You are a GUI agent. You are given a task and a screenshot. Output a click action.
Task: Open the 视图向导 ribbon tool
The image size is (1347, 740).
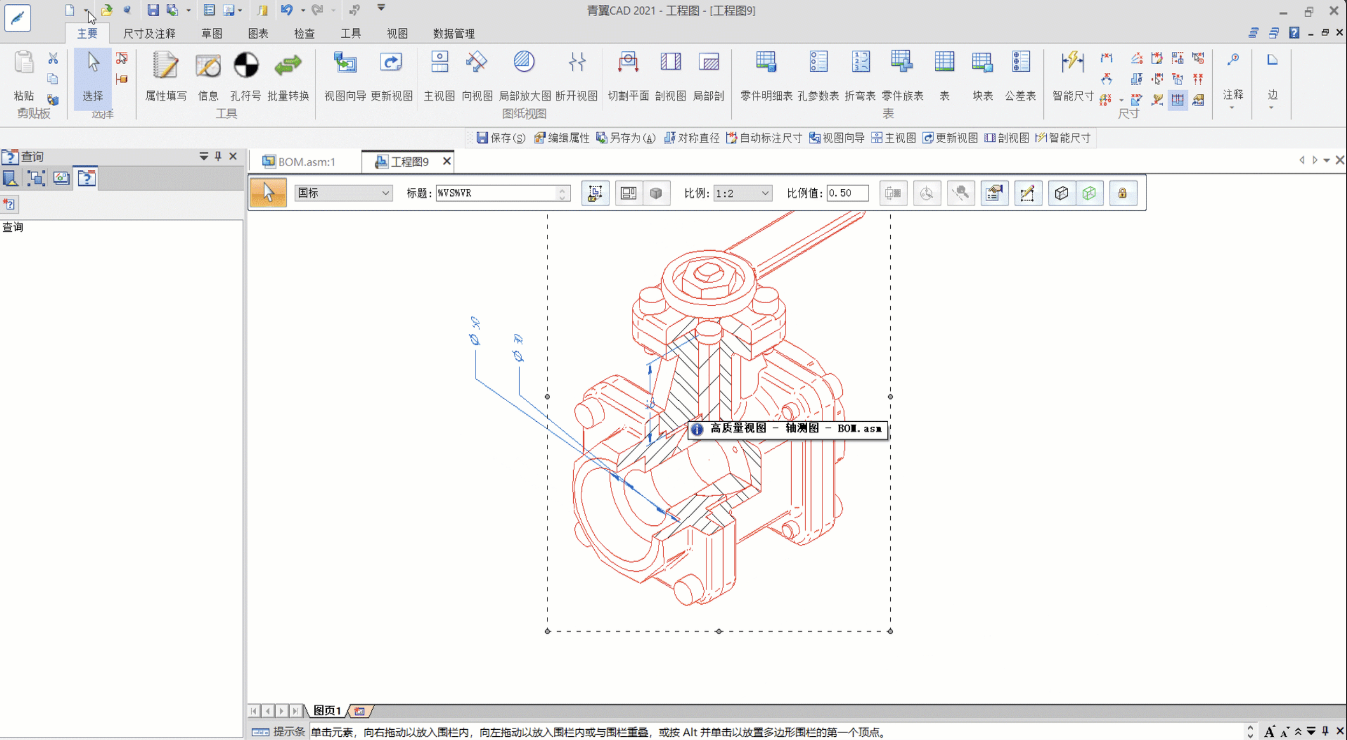tap(345, 76)
